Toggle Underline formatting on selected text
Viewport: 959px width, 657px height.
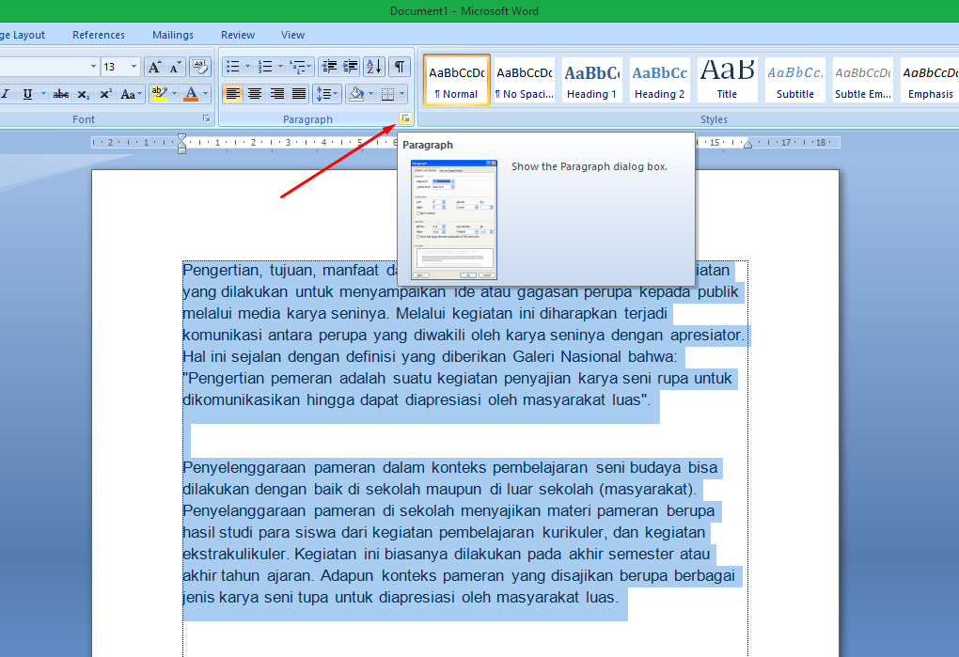point(25,92)
